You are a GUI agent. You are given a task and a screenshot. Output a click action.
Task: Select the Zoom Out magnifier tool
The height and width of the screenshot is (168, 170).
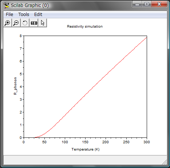click(x=16, y=23)
